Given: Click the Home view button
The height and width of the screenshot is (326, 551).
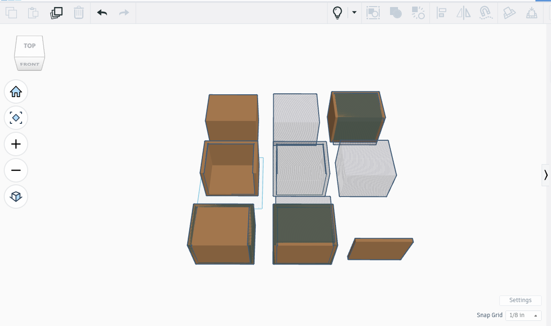Looking at the screenshot, I should tap(16, 91).
